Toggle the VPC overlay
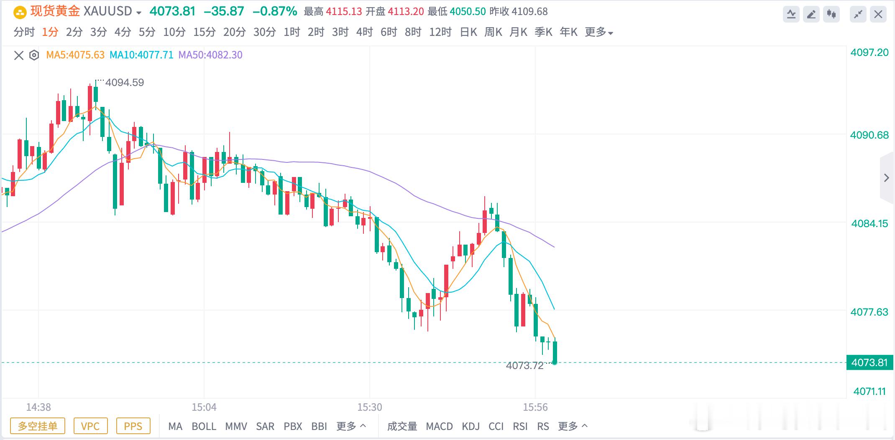Image resolution: width=895 pixels, height=440 pixels. 90,426
